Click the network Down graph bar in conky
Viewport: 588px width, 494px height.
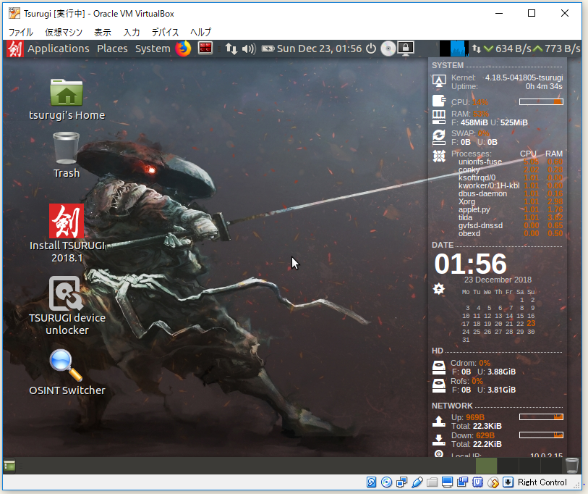pos(541,435)
